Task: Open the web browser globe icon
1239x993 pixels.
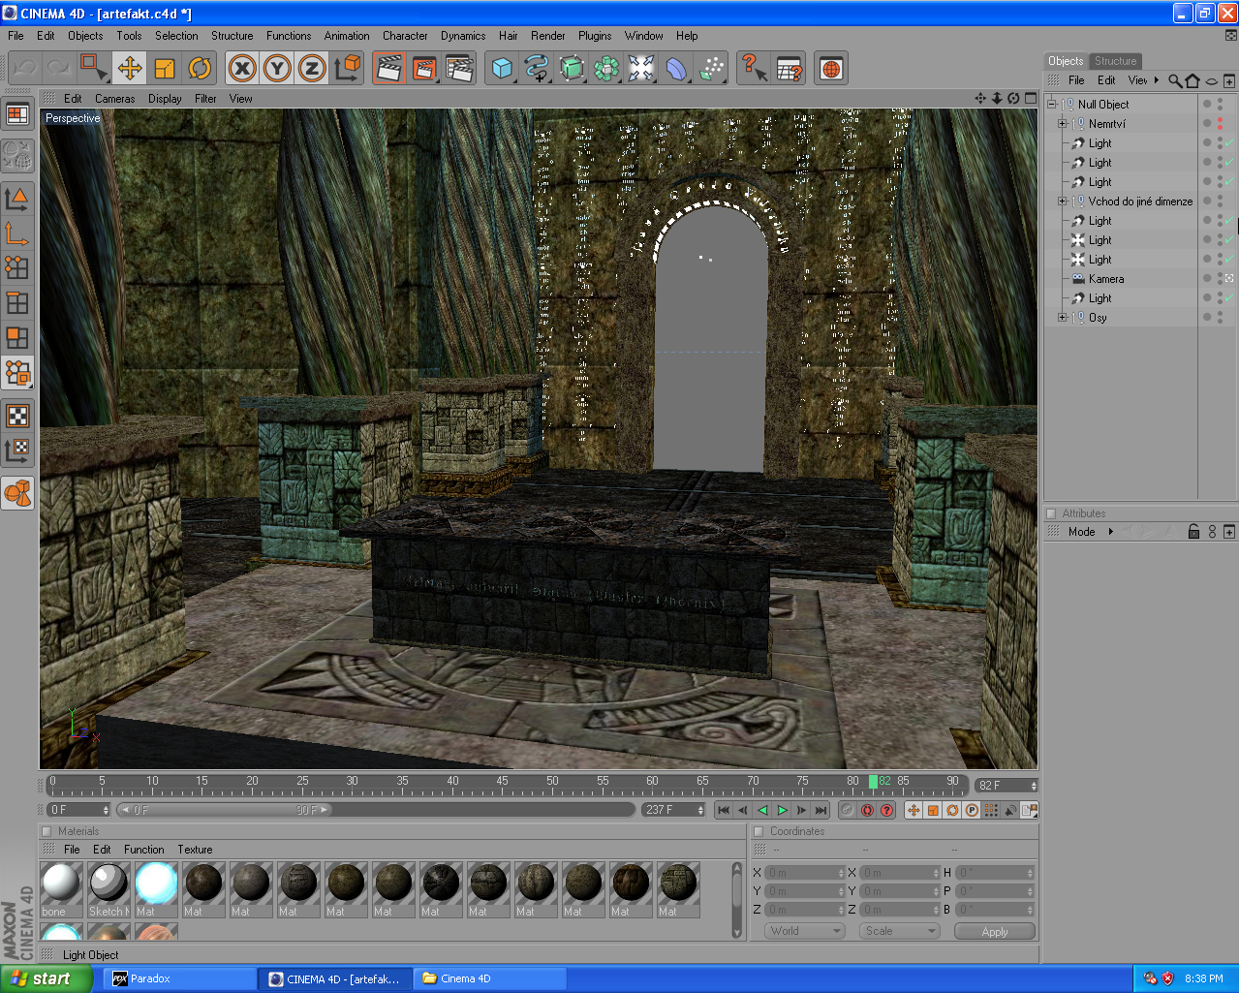Action: pyautogui.click(x=831, y=68)
